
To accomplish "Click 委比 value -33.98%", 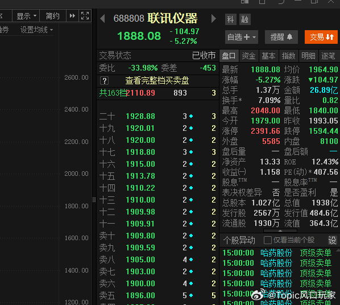I will point(143,68).
